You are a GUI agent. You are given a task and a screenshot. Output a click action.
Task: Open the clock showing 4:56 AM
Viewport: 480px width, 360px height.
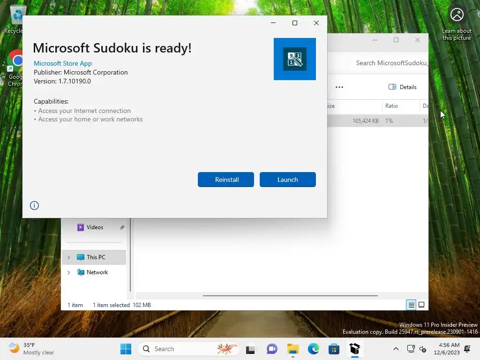(x=447, y=349)
